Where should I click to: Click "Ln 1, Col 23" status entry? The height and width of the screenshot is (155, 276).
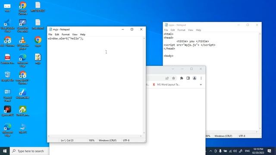67,140
